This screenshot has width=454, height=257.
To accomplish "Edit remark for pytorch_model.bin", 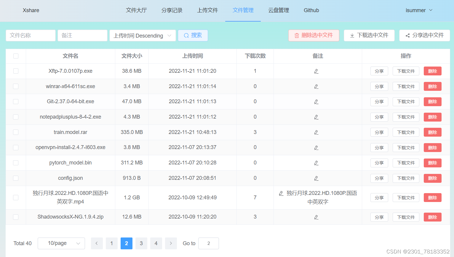I will [x=316, y=163].
